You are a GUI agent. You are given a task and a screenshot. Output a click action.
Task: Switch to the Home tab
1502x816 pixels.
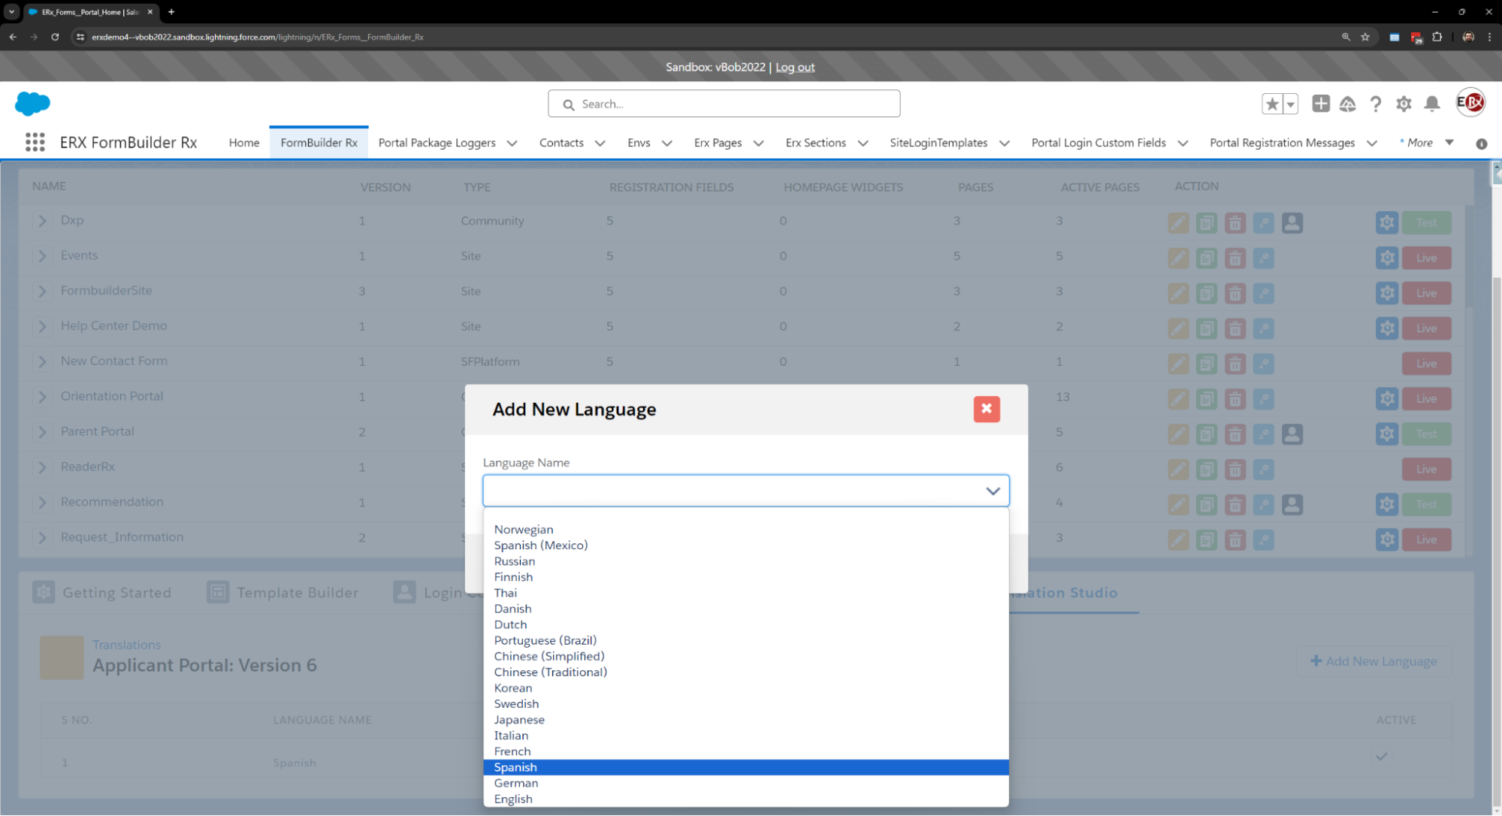tap(243, 143)
